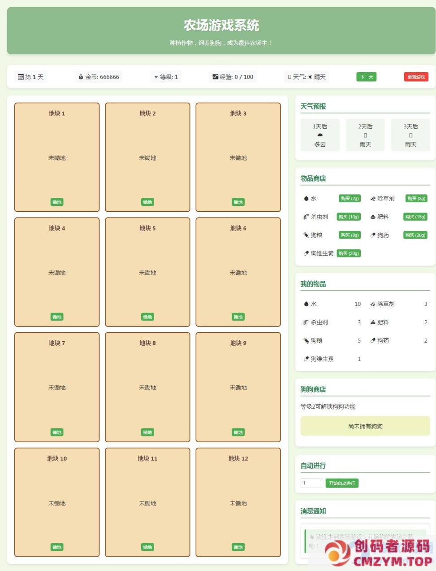
Task: Advance with the 下一天 button
Action: (367, 77)
